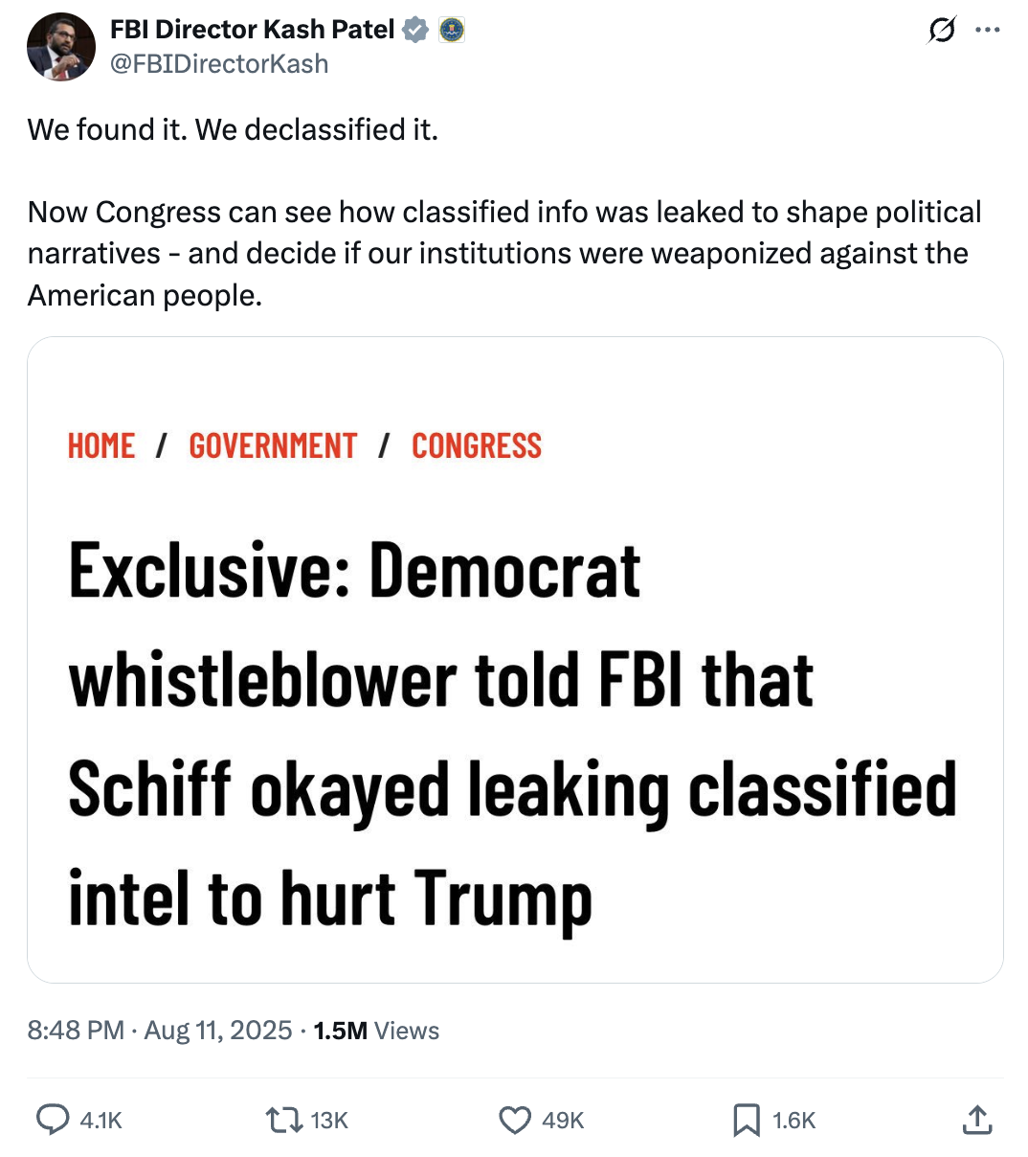The image size is (1028, 1157).
Task: Click the Grok explain icon
Action: click(941, 31)
